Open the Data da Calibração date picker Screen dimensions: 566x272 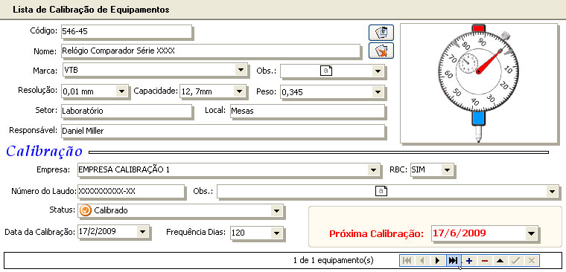[142, 232]
